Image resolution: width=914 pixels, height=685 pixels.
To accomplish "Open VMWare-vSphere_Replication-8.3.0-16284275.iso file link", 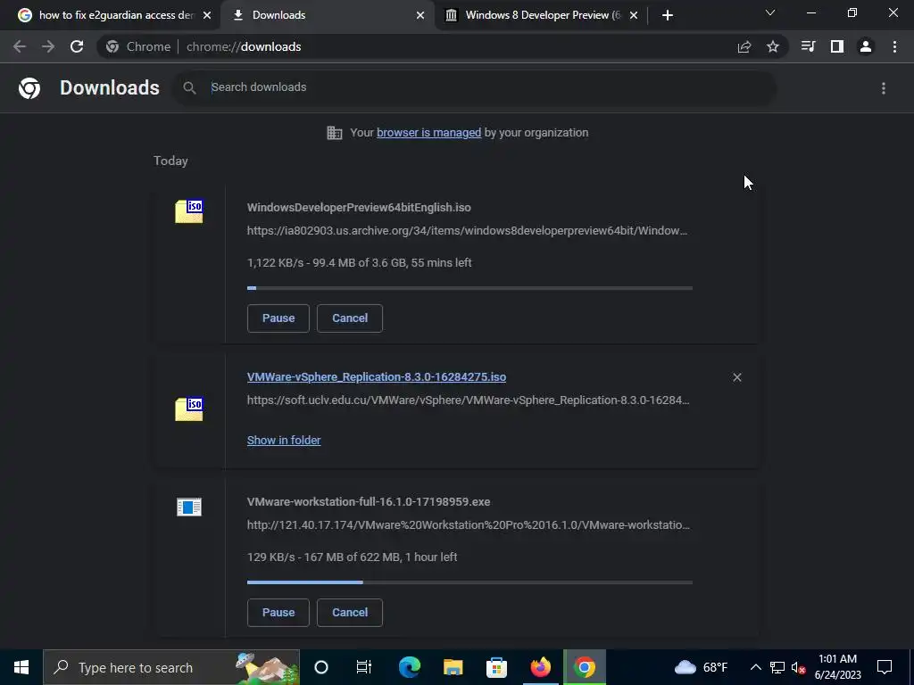I will click(x=377, y=377).
